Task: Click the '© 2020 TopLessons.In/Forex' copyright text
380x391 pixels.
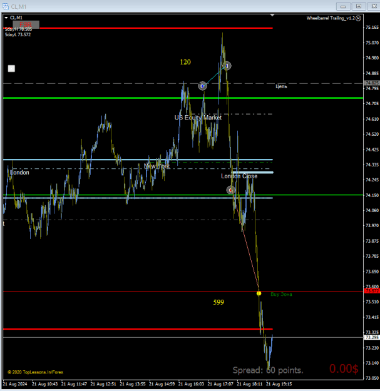Action: coord(35,372)
